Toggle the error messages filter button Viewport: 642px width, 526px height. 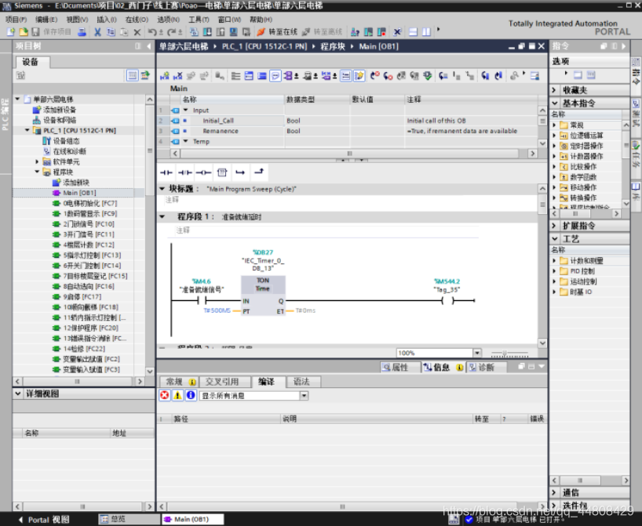pos(165,395)
